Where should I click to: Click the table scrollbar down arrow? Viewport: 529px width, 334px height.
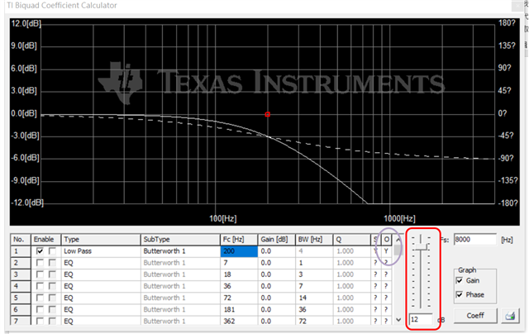[x=398, y=319]
